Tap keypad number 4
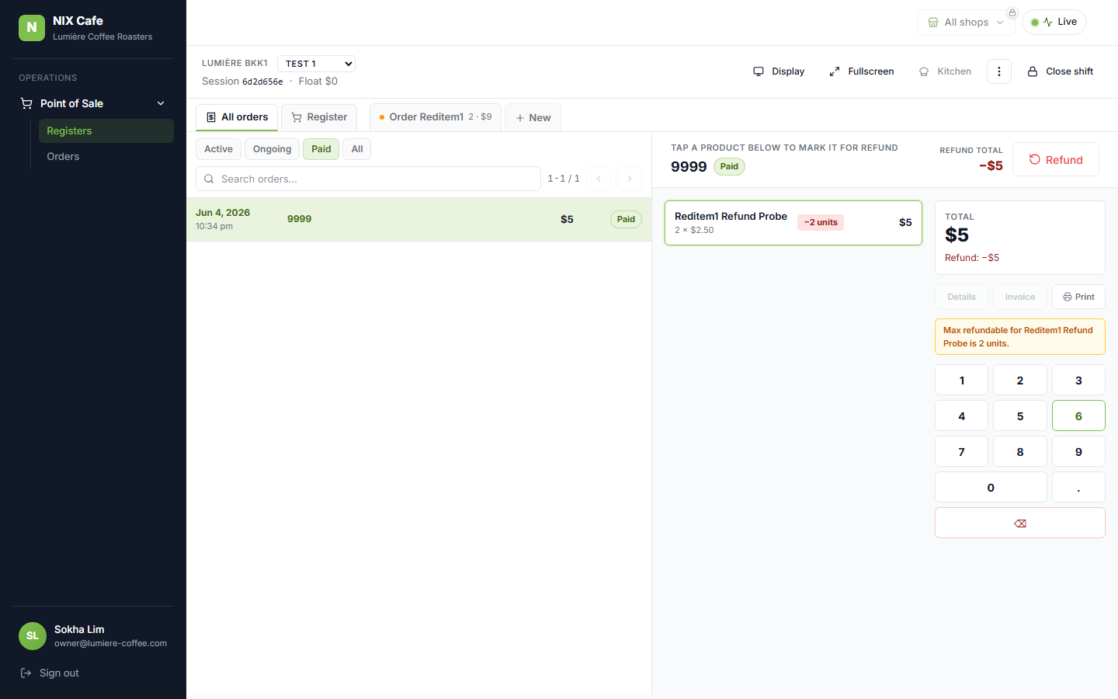The image size is (1118, 699). coord(961,416)
